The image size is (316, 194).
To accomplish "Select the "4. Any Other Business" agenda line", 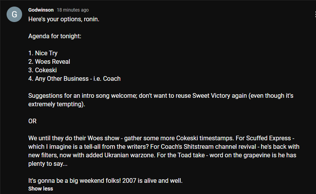I will (74, 79).
